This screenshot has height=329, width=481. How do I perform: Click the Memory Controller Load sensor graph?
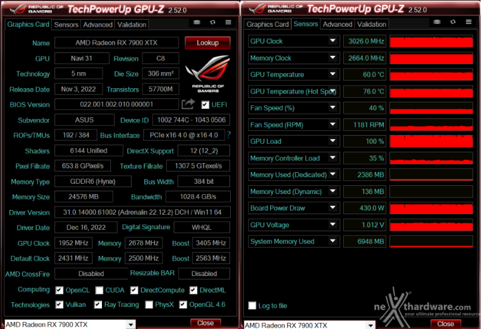[x=431, y=158]
